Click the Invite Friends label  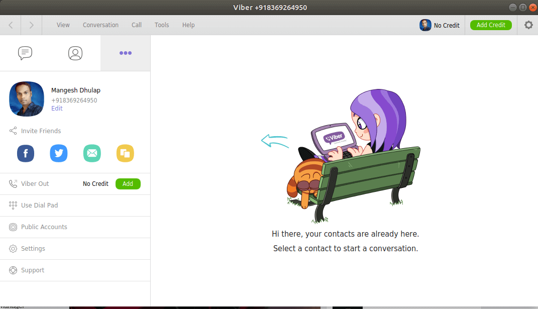click(41, 131)
